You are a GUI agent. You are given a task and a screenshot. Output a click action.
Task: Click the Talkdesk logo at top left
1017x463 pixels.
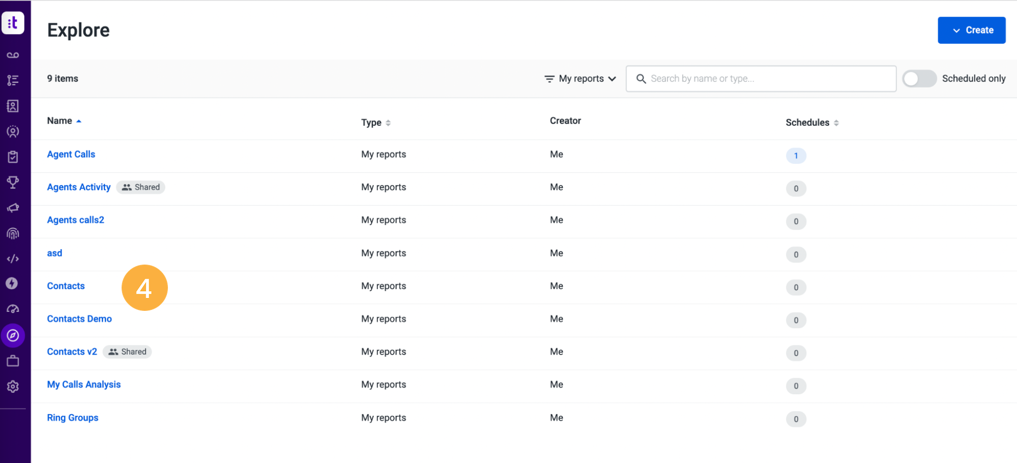(x=13, y=22)
